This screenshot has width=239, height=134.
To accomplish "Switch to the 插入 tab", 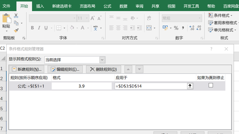I will click(40, 6).
